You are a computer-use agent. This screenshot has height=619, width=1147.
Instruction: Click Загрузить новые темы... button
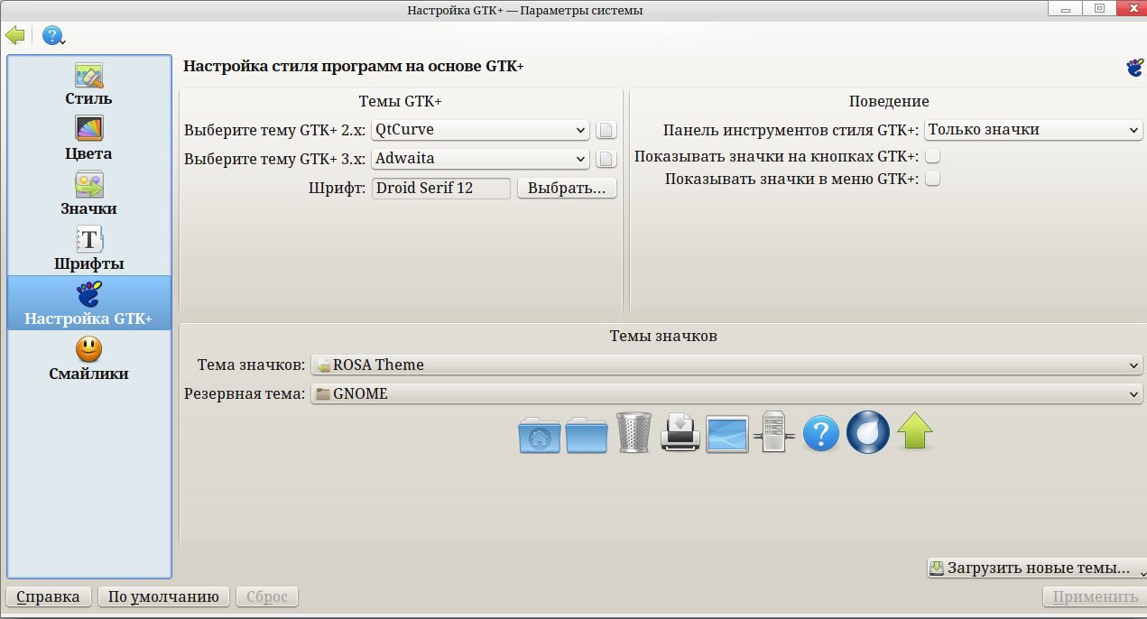pyautogui.click(x=1036, y=568)
